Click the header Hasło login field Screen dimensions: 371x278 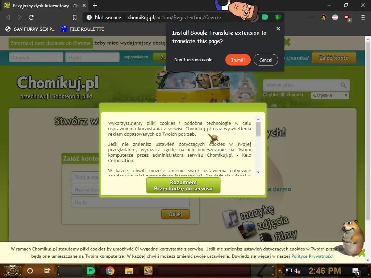(92, 58)
